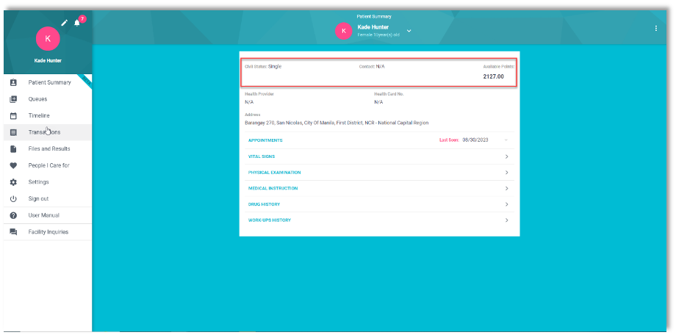Open the patient selector dropdown arrow
This screenshot has width=676, height=335.
point(409,31)
